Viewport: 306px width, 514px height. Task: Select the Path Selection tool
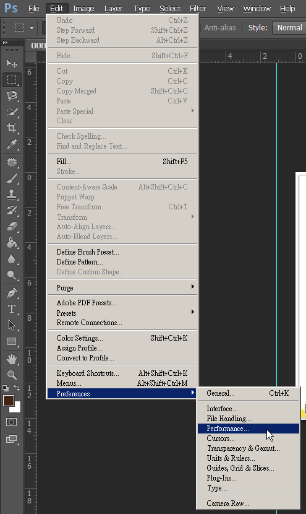click(12, 325)
